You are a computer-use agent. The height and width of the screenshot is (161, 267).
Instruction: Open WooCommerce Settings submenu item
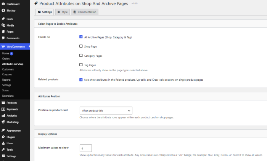pos(6,85)
